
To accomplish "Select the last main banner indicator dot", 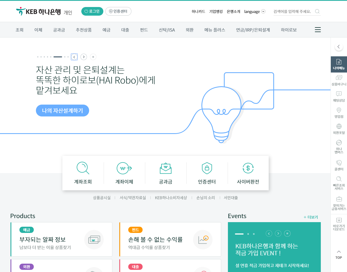I will pyautogui.click(x=68, y=57).
